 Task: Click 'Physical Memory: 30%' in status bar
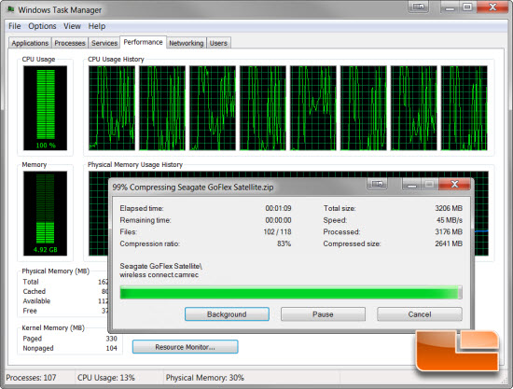click(x=205, y=378)
